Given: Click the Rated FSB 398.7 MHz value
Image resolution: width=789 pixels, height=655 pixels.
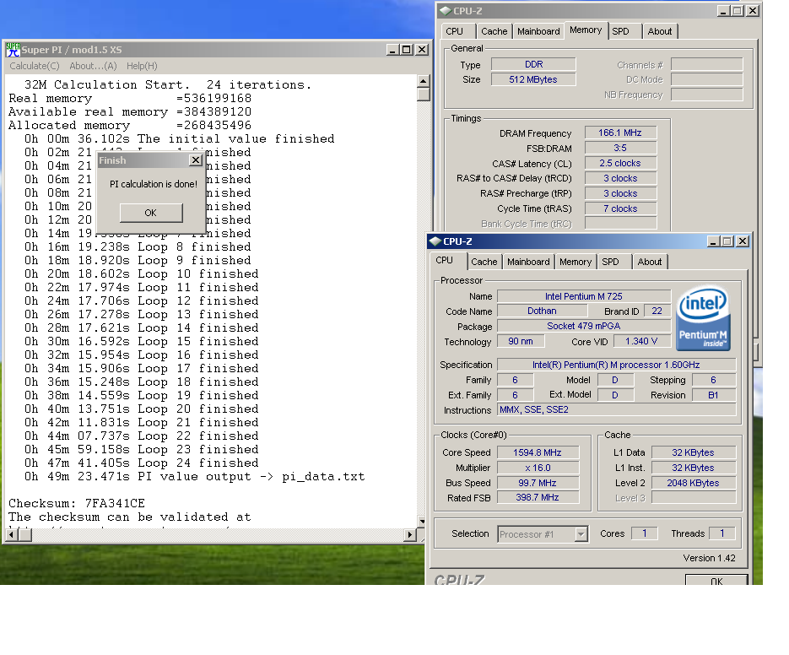Looking at the screenshot, I should 538,497.
